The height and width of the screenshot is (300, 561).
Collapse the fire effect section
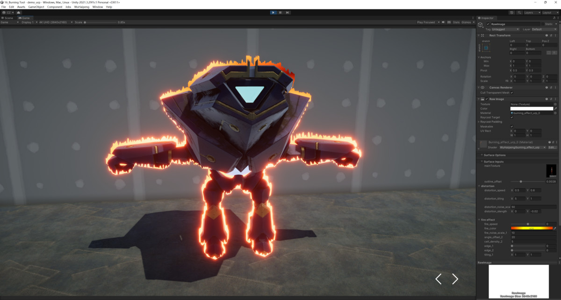pos(479,220)
